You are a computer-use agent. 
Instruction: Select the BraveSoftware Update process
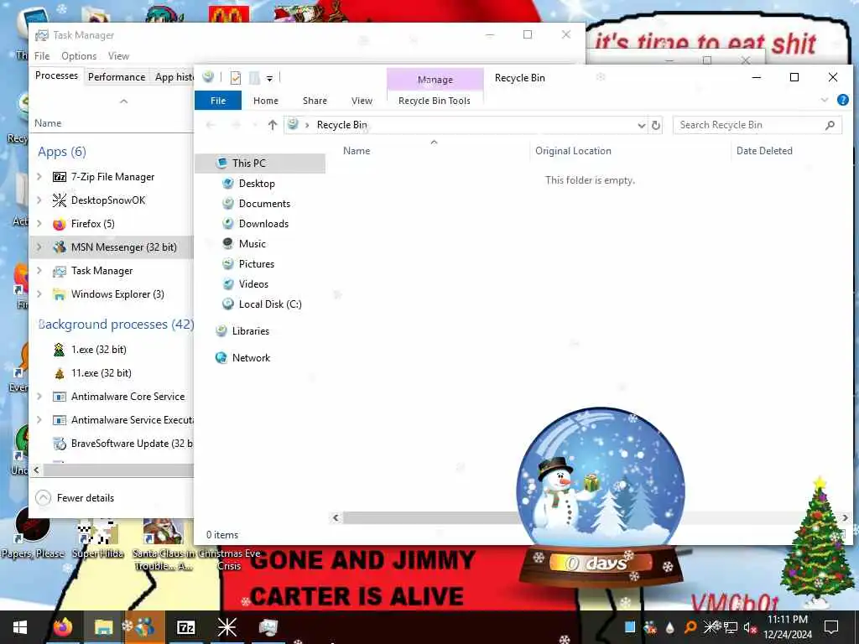coord(112,444)
